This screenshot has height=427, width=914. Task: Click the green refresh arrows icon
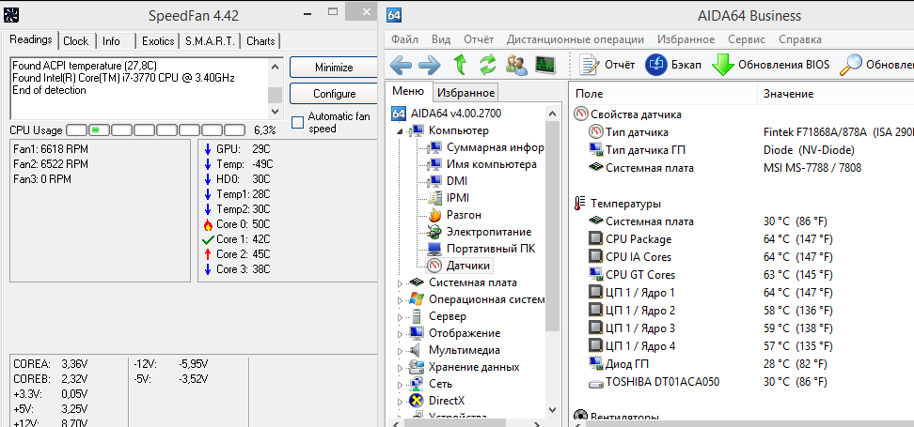487,65
